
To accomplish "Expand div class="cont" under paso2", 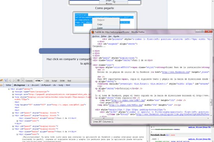I will (x=18, y=121).
